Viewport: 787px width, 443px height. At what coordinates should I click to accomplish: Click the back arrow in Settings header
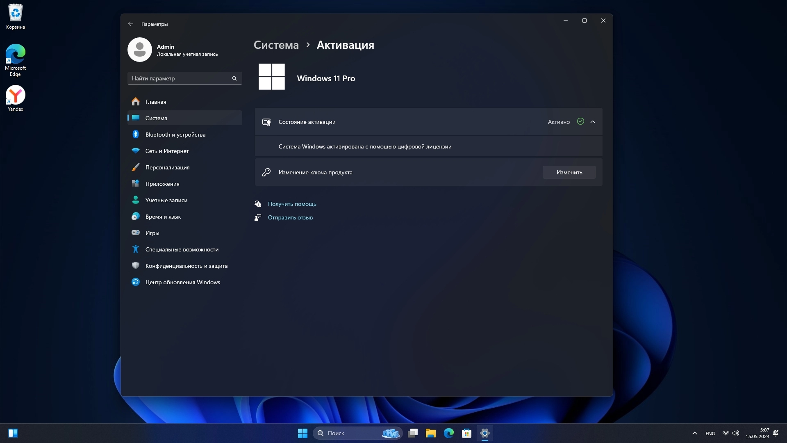(130, 24)
